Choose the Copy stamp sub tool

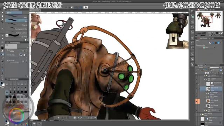pyautogui.click(x=16, y=36)
